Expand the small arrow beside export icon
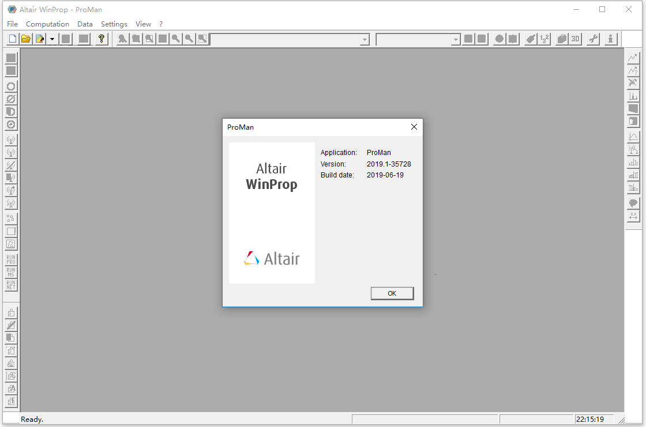The height and width of the screenshot is (427, 646). point(52,39)
